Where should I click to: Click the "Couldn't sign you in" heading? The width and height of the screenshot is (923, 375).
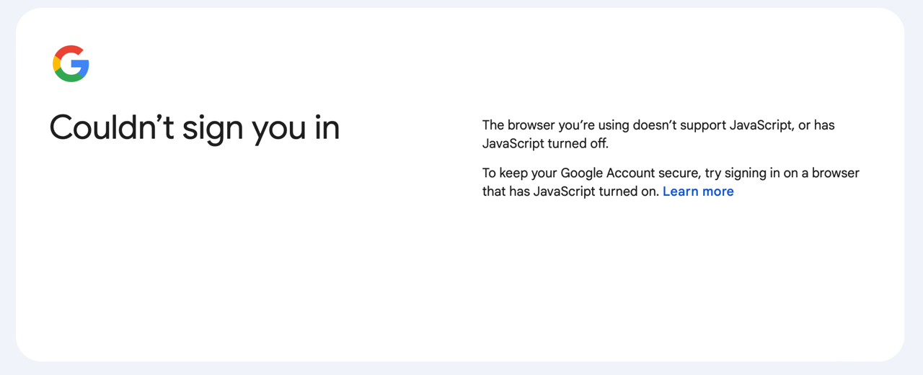click(x=194, y=128)
